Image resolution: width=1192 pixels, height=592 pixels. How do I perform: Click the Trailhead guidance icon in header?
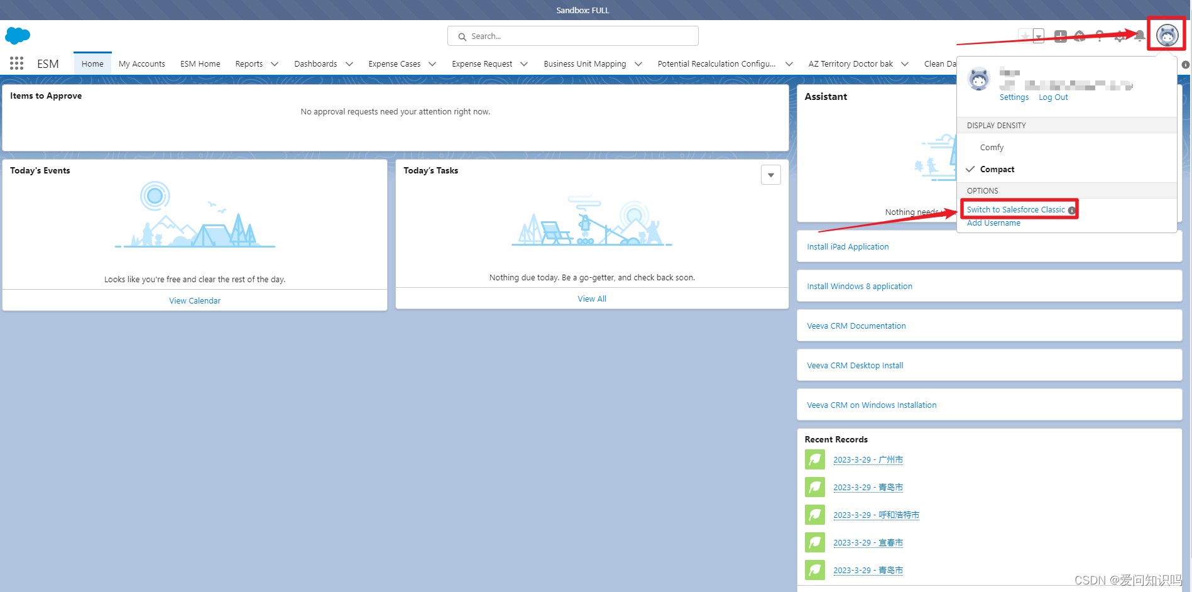(x=1080, y=36)
